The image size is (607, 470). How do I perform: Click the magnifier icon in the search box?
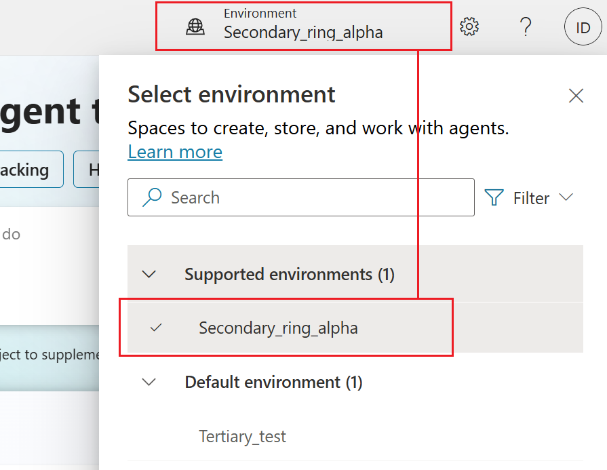point(152,197)
